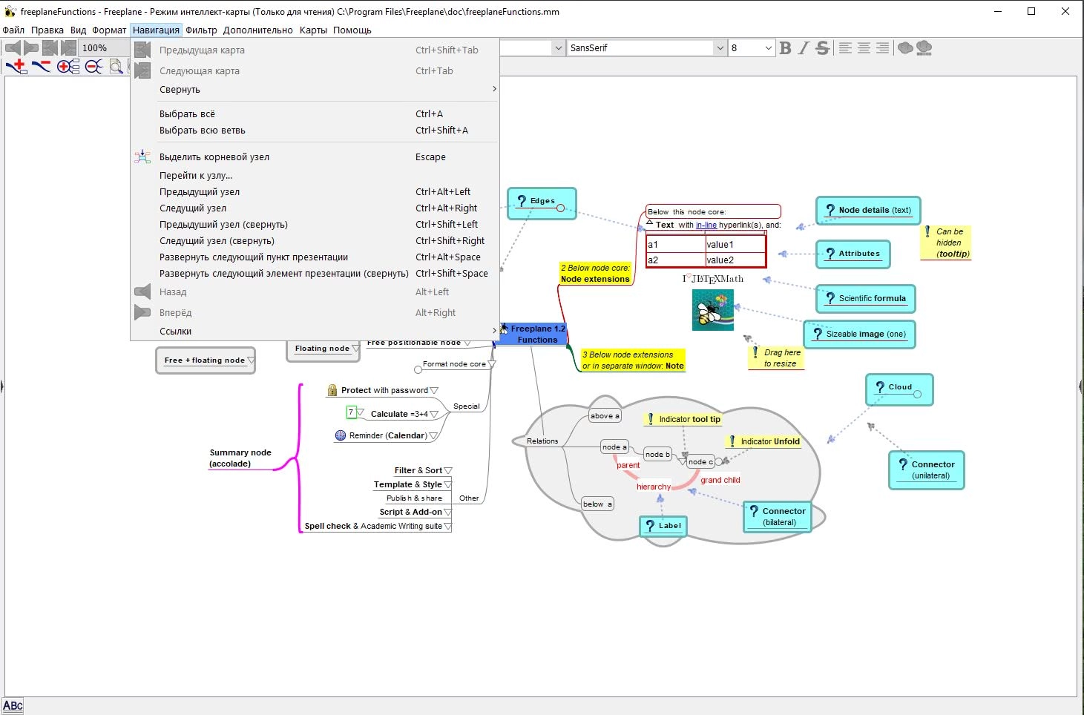1084x715 pixels.
Task: Unfold the Edges node circle
Action: 560,208
